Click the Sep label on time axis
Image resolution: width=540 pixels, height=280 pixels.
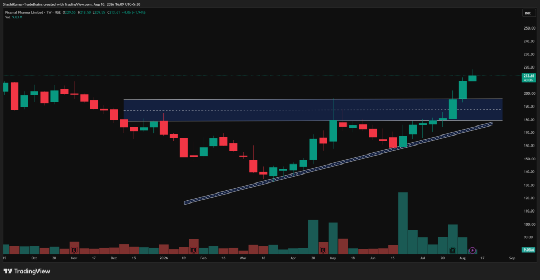pos(512,258)
